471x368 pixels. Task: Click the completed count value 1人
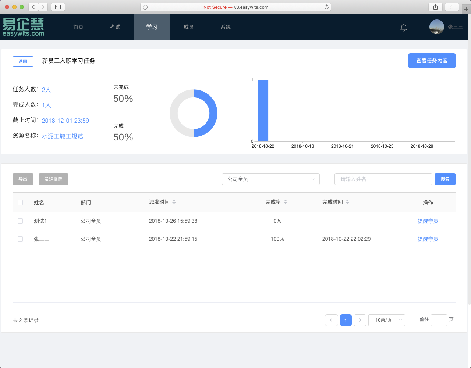pos(46,105)
